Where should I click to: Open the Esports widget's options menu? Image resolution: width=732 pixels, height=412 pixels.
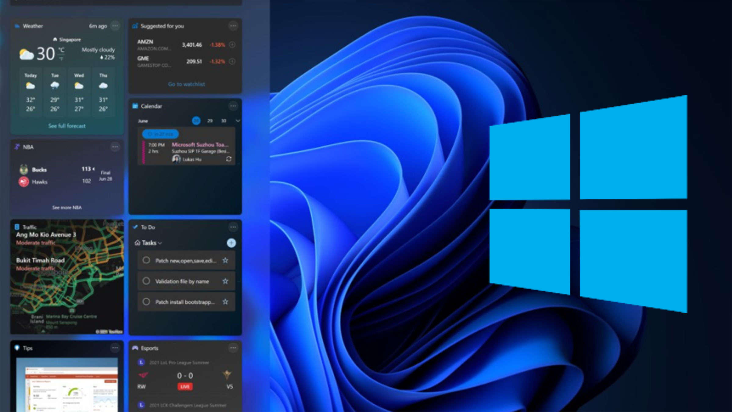(x=233, y=348)
